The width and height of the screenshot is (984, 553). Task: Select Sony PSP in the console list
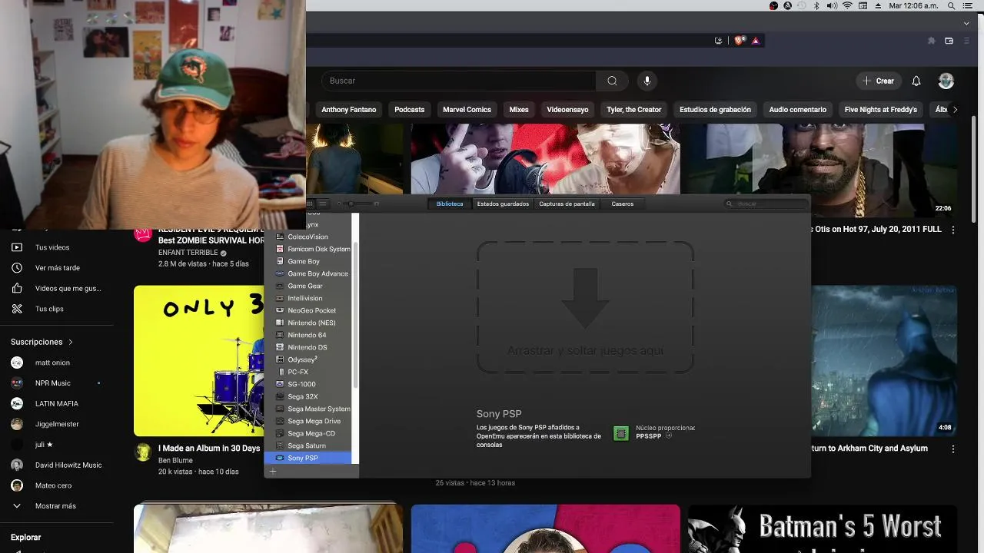[x=307, y=458]
